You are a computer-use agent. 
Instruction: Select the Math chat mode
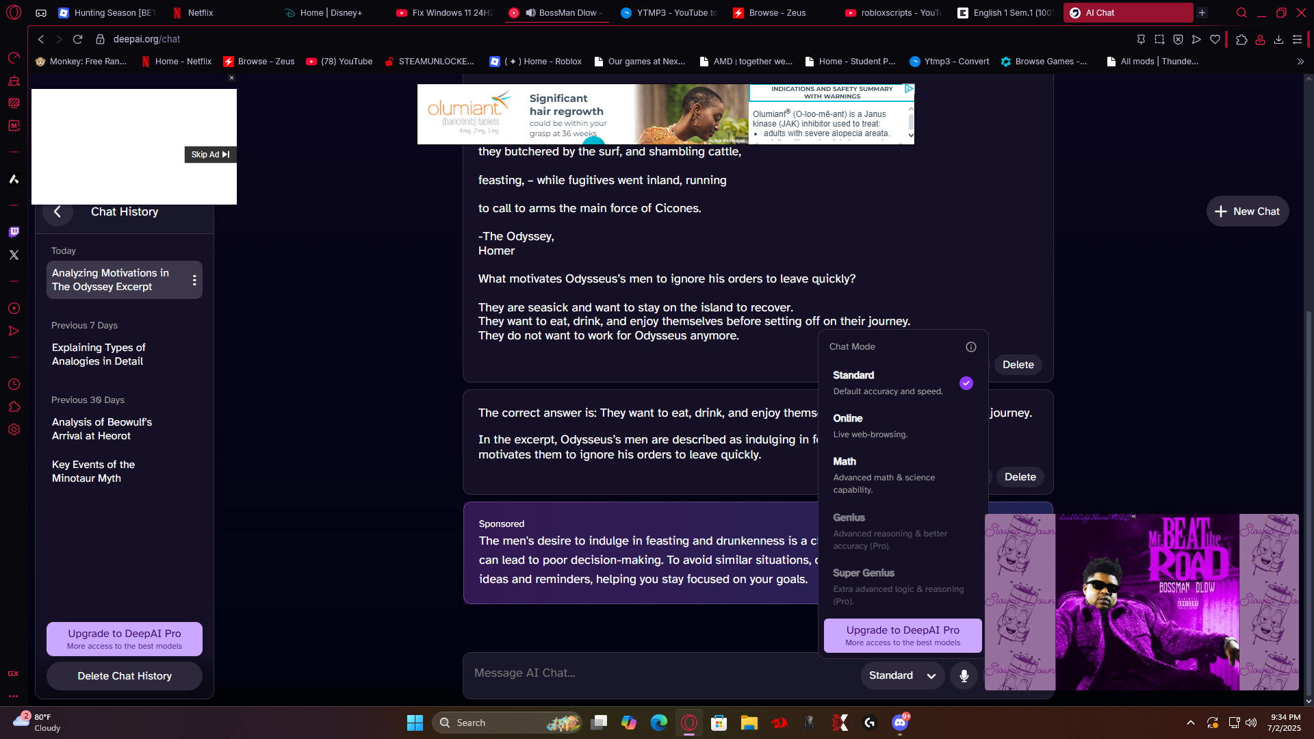click(x=903, y=475)
